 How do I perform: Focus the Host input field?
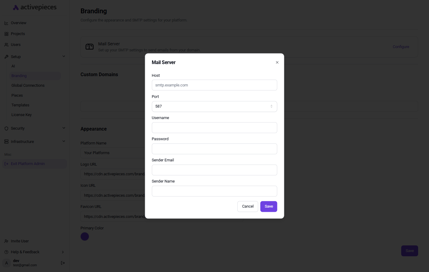tap(214, 85)
